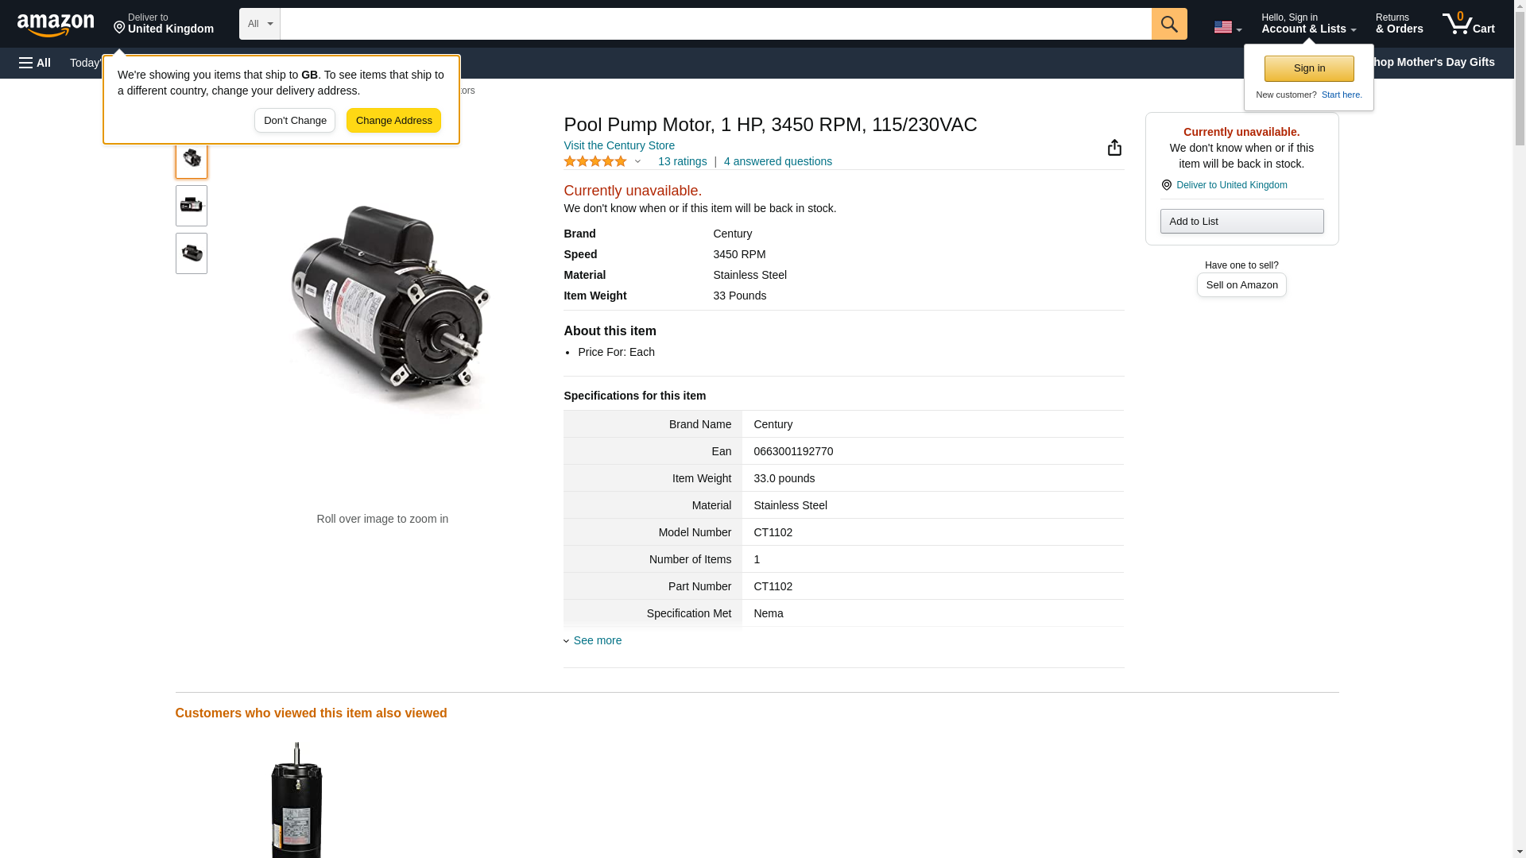Open the Add to List dropdown
This screenshot has width=1526, height=858.
(1241, 222)
